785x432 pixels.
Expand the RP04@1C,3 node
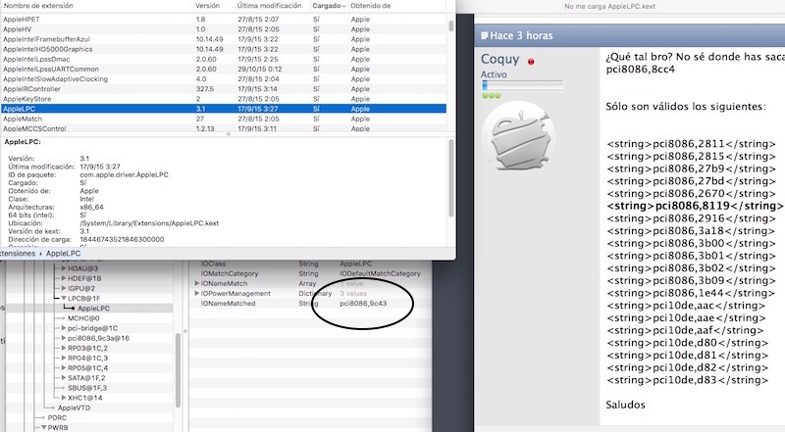coord(64,358)
